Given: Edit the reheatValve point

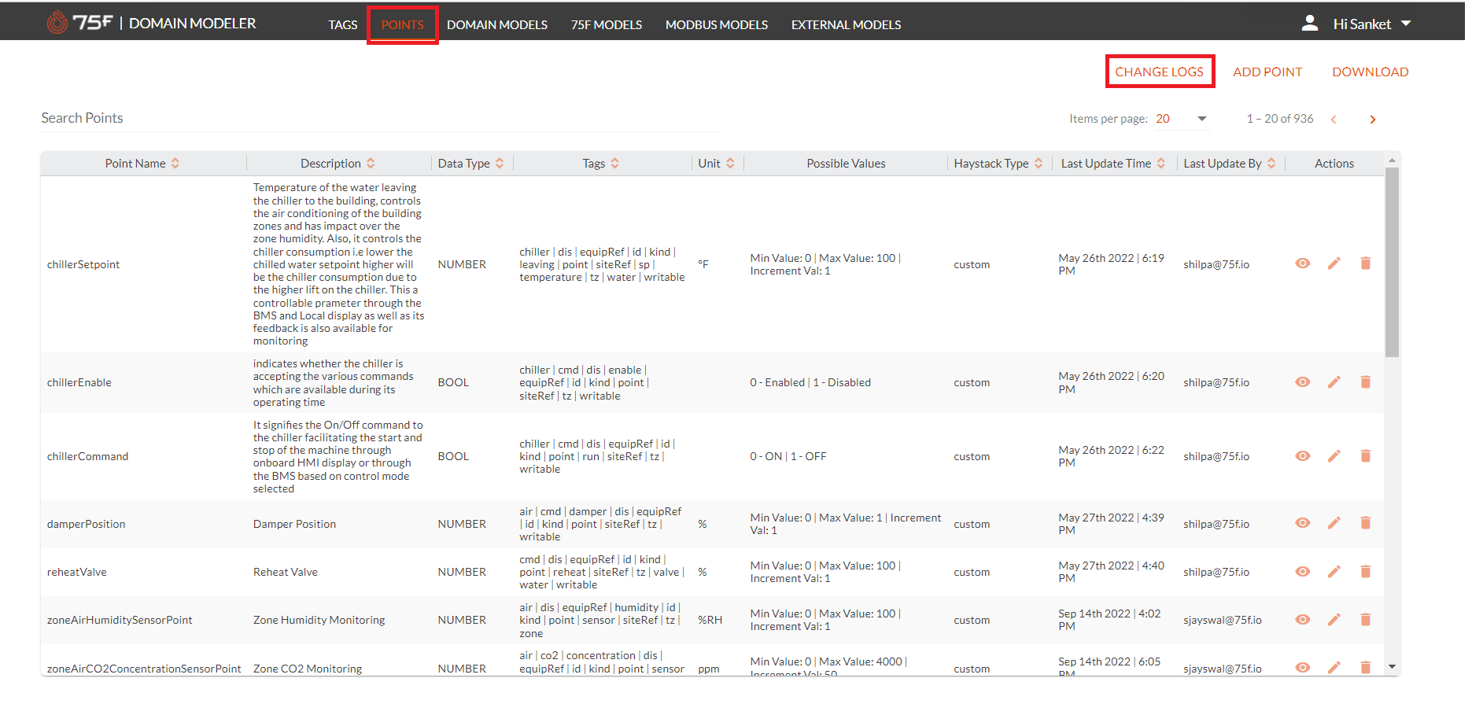Looking at the screenshot, I should click(1334, 572).
